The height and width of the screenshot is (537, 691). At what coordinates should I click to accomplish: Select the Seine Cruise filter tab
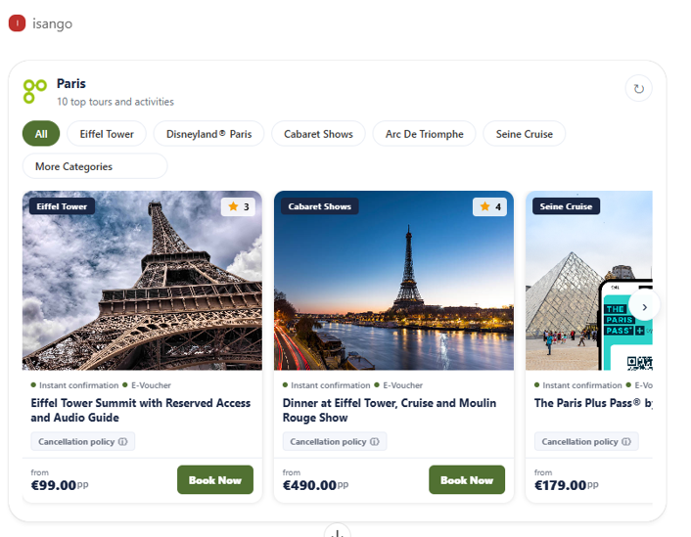tap(524, 134)
